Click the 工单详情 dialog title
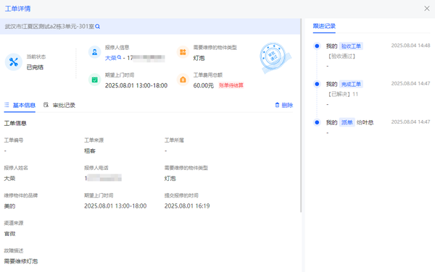 (17, 9)
